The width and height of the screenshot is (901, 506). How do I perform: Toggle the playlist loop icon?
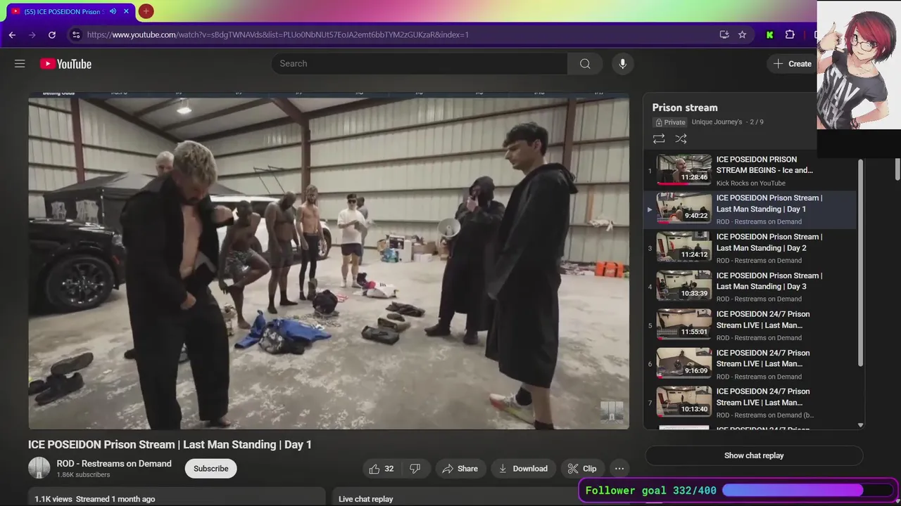pyautogui.click(x=659, y=139)
